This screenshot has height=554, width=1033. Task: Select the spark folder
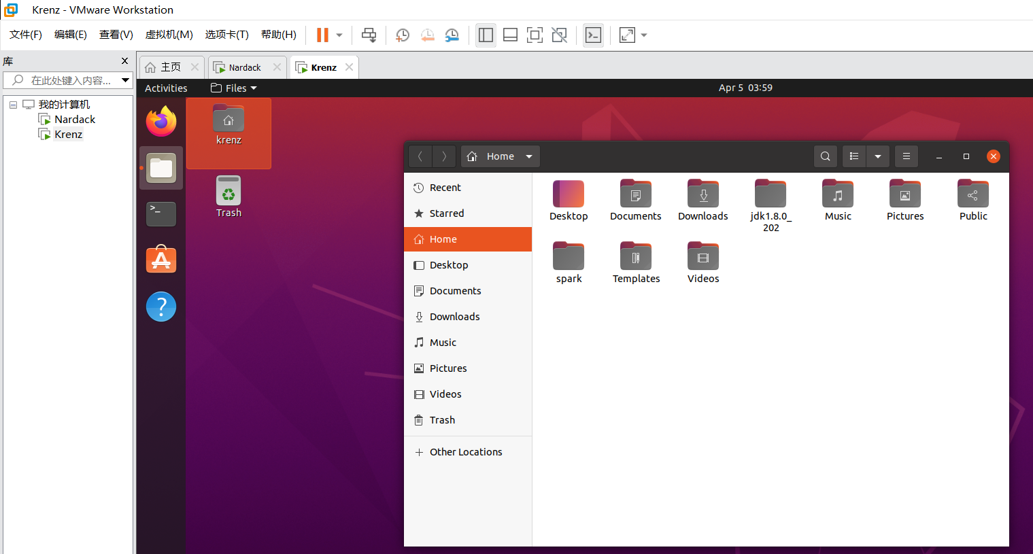pos(569,263)
